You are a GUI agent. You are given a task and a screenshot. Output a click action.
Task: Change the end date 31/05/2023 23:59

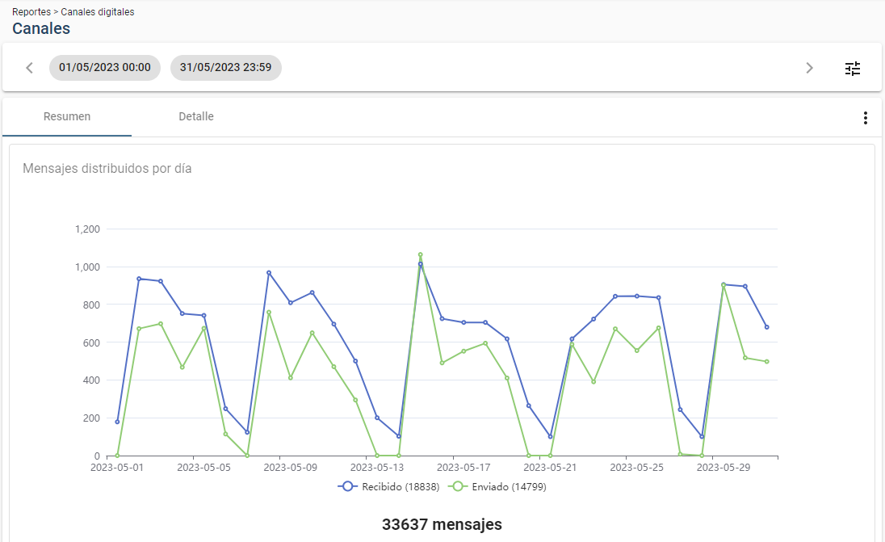226,68
